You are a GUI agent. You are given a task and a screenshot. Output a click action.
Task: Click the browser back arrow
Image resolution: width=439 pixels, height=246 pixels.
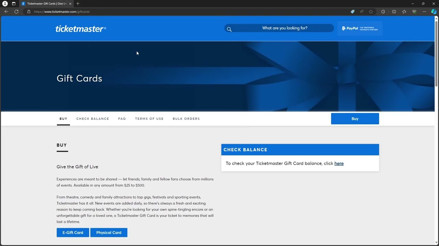click(6, 12)
